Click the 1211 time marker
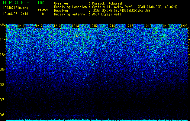This screenshot has width=190, height=121. [x=21, y=26]
